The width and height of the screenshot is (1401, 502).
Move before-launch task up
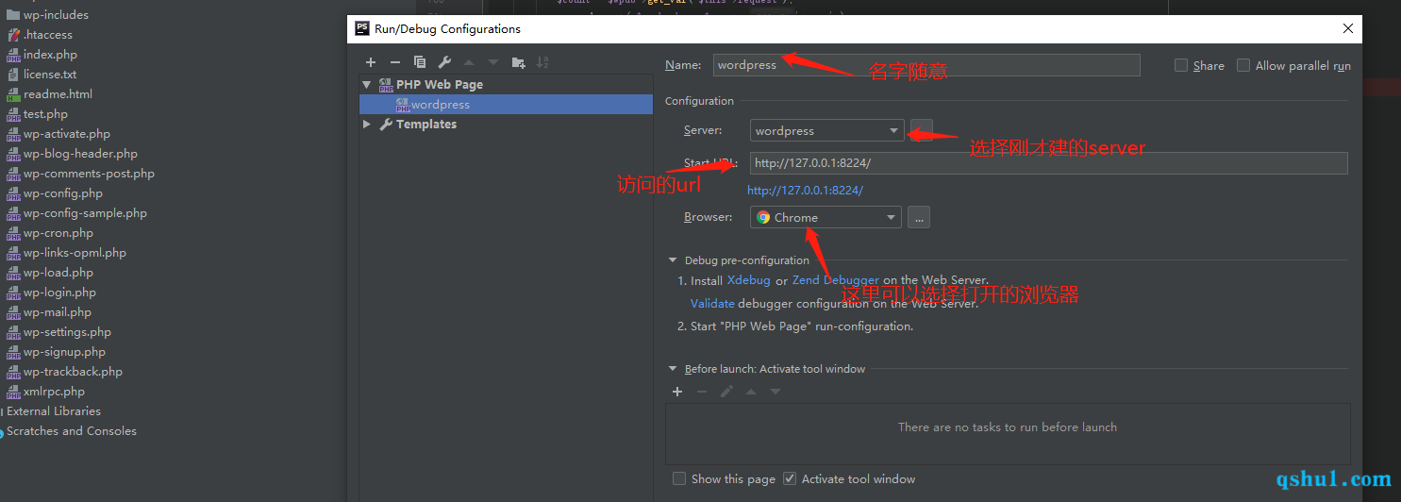[x=751, y=392]
